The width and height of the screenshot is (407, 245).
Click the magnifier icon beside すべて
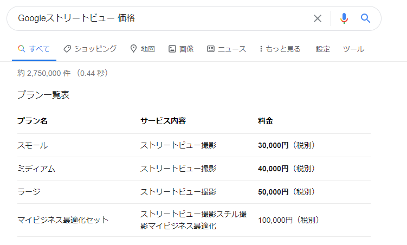[22, 49]
